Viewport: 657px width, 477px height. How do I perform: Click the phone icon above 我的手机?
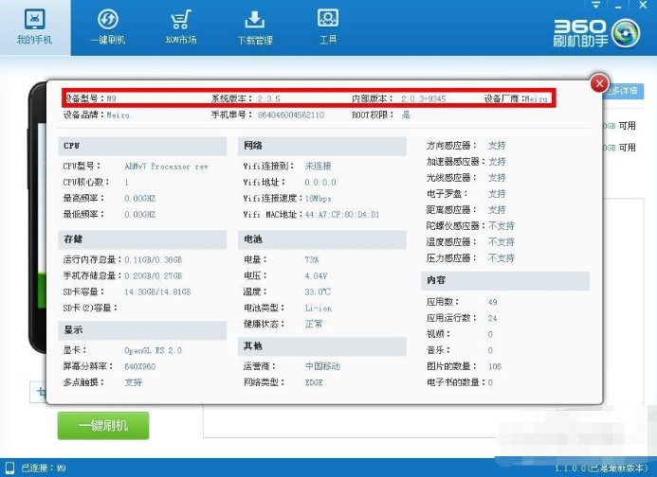[x=35, y=19]
